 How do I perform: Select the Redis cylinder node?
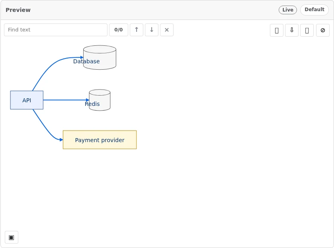[x=100, y=100]
